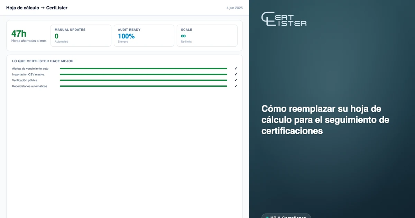The image size is (415, 218).
Task: Click the checkmark beside Alertas de vencimiento auto
Action: [x=236, y=69]
